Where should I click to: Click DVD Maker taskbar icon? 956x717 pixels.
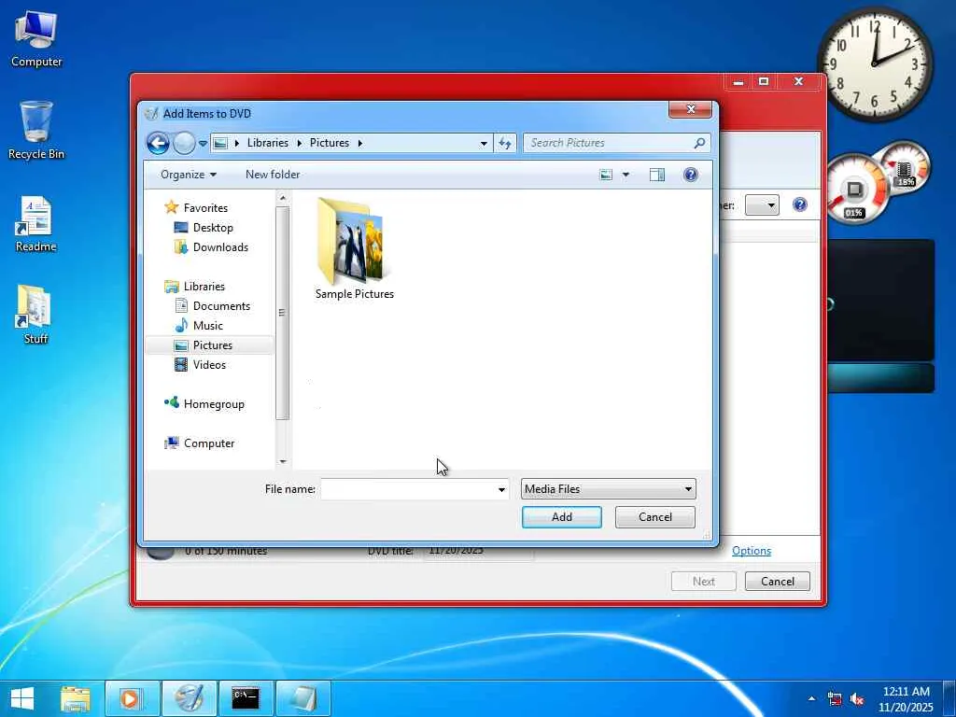pos(189,698)
